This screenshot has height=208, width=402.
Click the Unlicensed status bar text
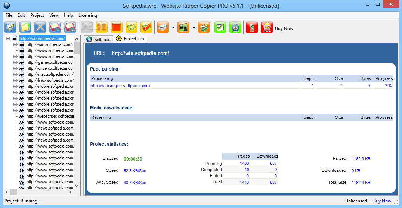(356, 201)
